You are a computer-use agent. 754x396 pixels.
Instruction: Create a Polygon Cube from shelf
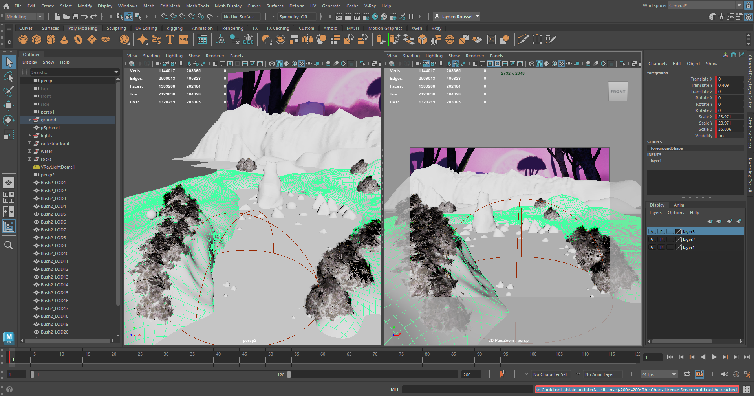pyautogui.click(x=37, y=39)
